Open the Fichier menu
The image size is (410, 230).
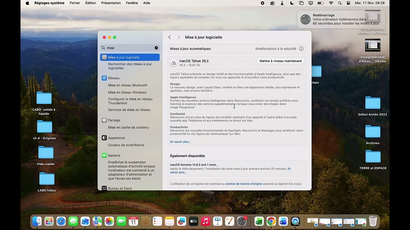pyautogui.click(x=75, y=3)
